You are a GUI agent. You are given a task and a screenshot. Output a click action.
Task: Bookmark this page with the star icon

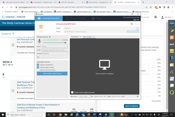[x=151, y=7]
